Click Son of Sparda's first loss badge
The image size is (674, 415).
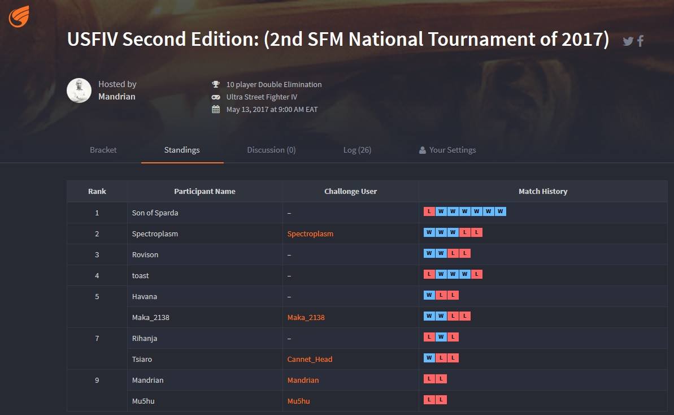[x=429, y=211]
